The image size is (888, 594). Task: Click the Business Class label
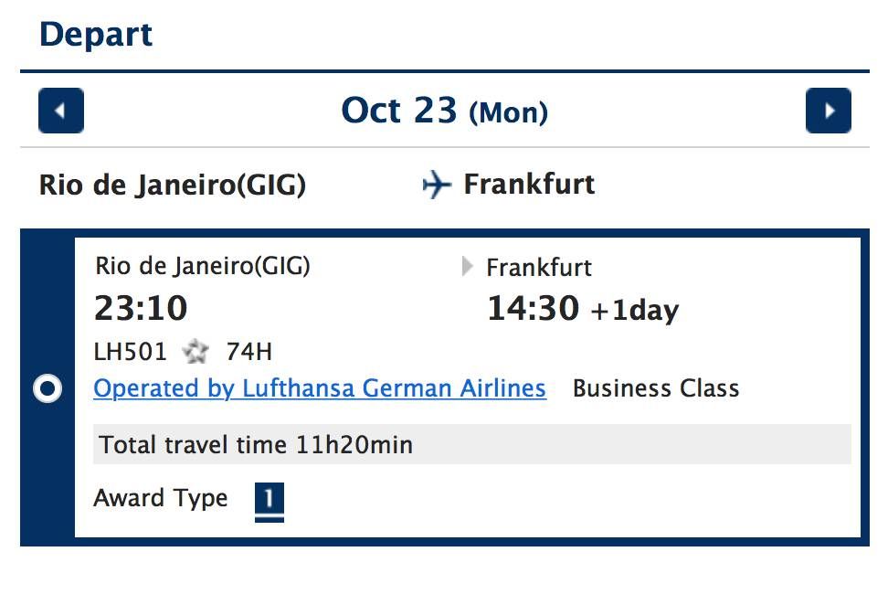point(656,388)
